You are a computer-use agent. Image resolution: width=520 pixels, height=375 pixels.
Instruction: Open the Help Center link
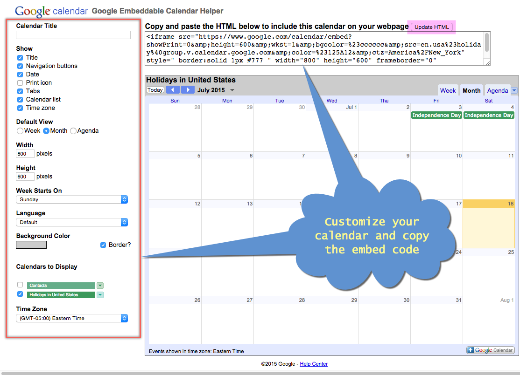tap(314, 364)
